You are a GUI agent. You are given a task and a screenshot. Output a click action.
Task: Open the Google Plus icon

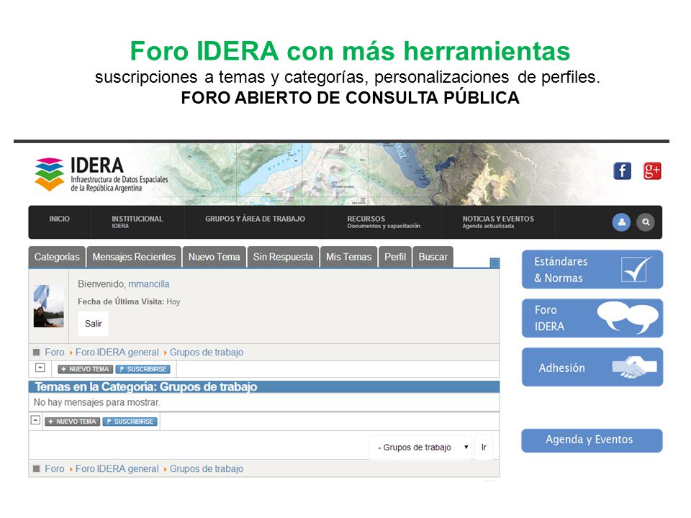point(652,171)
